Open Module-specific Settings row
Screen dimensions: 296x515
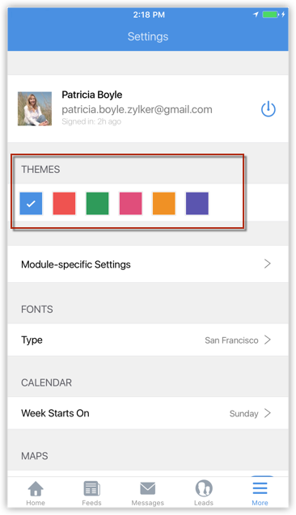pyautogui.click(x=148, y=264)
